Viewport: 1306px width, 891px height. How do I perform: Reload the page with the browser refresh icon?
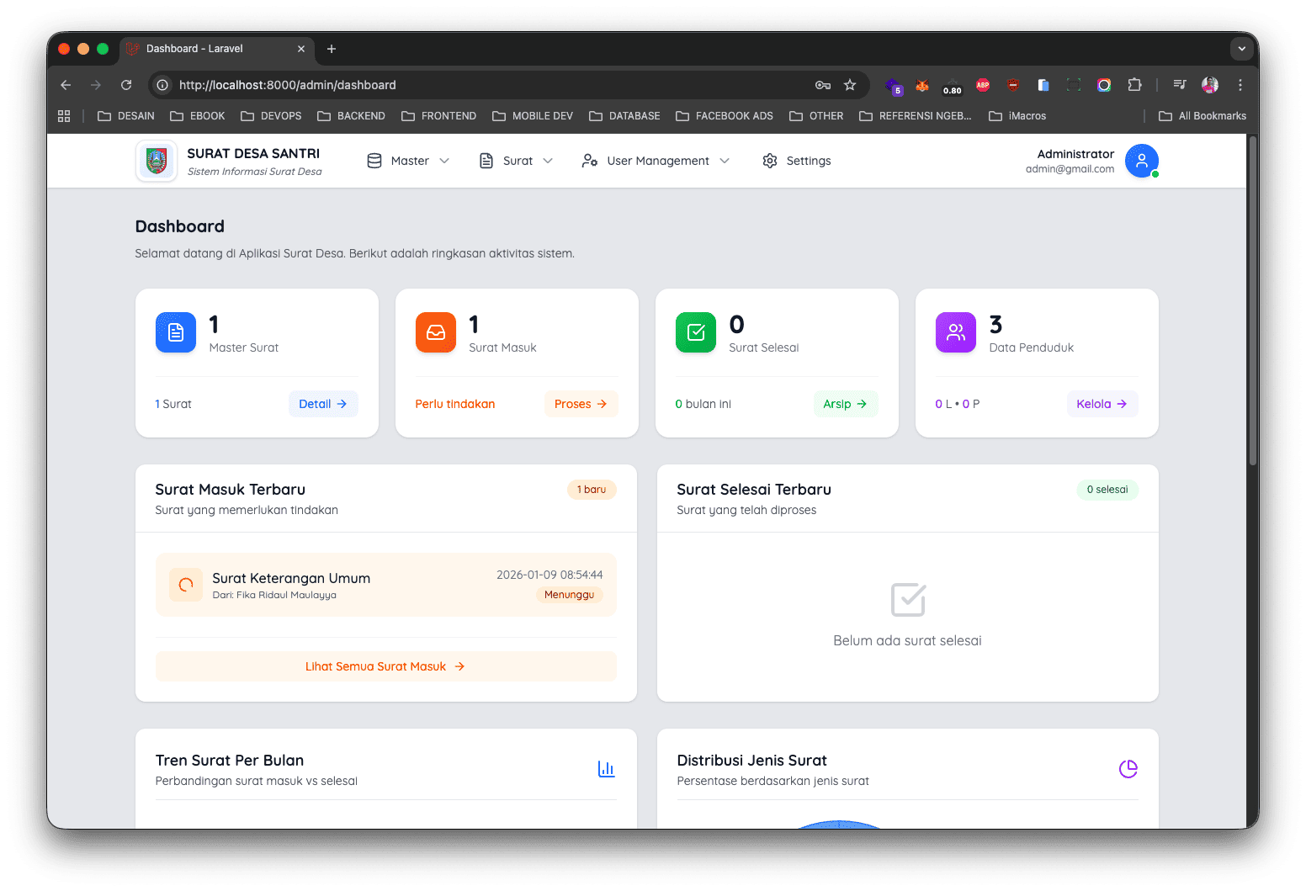point(126,85)
